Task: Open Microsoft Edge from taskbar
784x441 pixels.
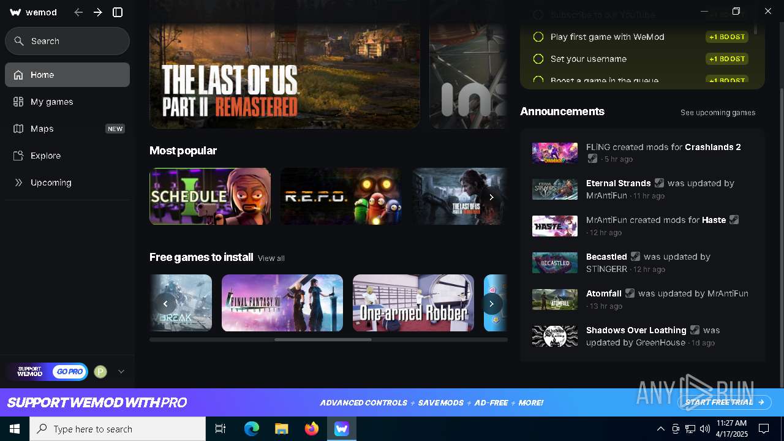Action: pos(252,429)
